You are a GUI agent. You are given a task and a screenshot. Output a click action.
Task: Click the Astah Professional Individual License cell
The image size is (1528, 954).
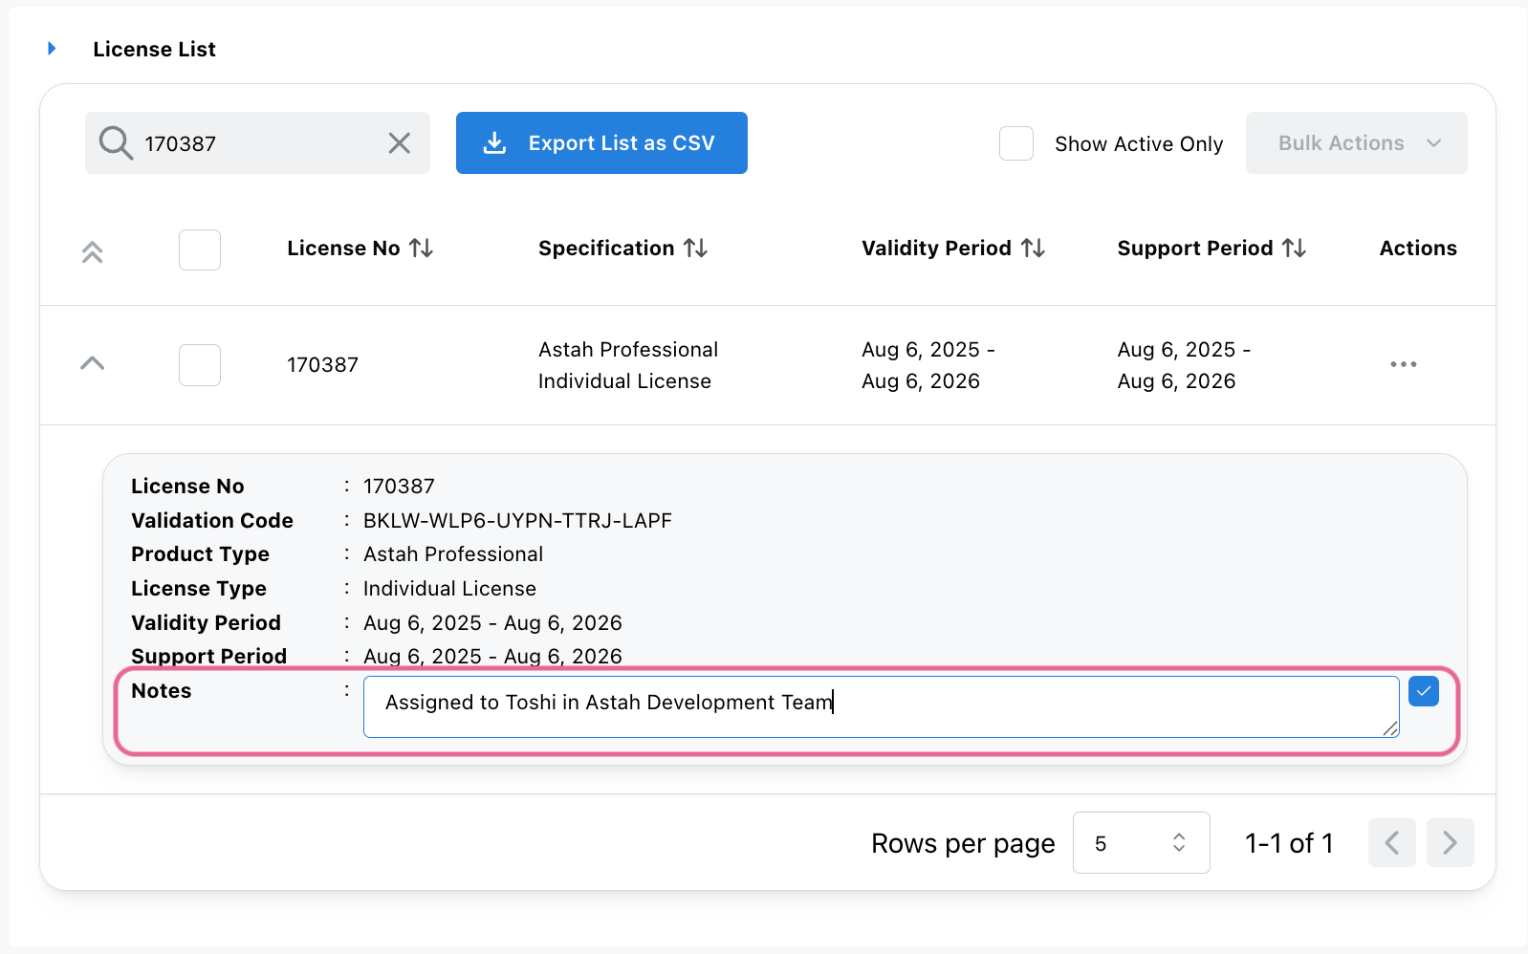click(x=628, y=365)
